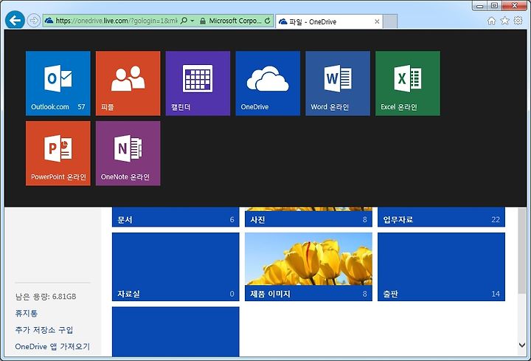Open the 자료실 folder
The width and height of the screenshot is (531, 361).
[x=176, y=267]
